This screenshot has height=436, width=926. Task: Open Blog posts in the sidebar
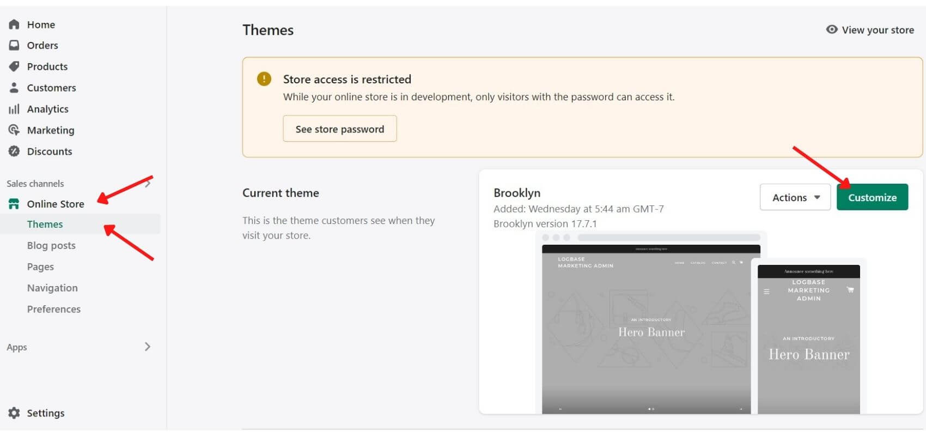[51, 245]
